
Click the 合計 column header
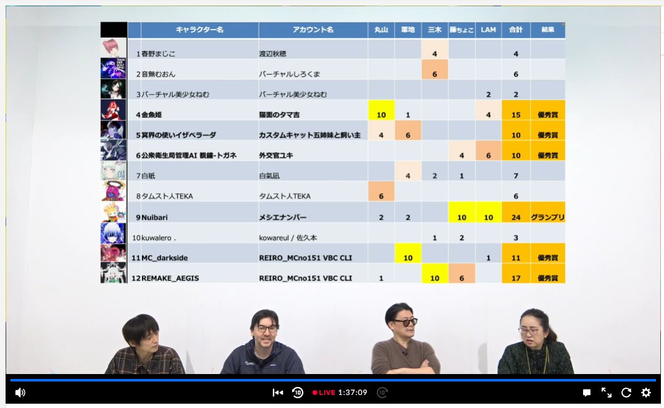pyautogui.click(x=516, y=30)
